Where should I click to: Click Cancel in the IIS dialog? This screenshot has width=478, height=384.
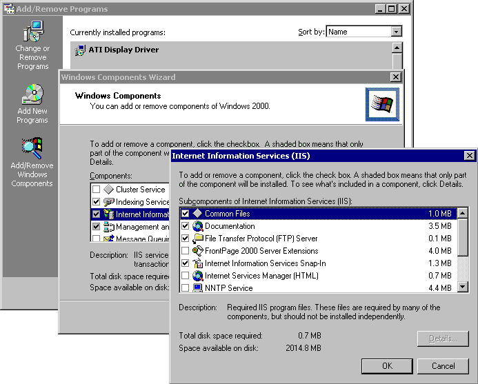pyautogui.click(x=442, y=366)
